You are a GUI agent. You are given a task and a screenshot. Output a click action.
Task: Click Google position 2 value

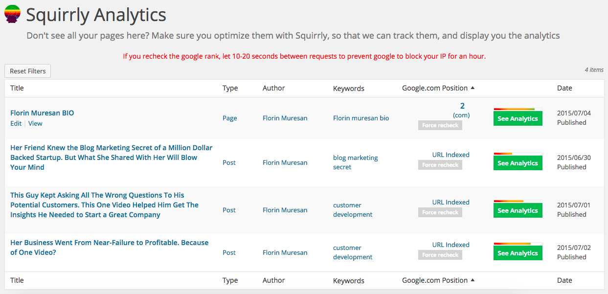462,106
